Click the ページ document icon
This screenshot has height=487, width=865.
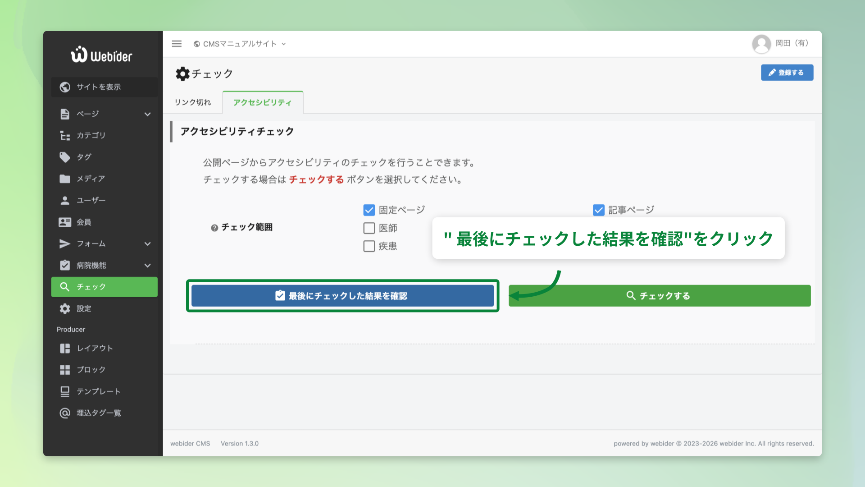tap(65, 114)
